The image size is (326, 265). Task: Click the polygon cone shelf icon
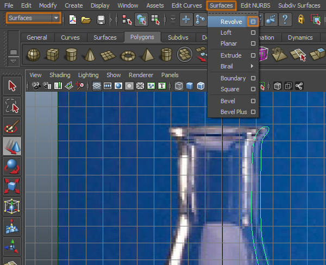(x=90, y=55)
